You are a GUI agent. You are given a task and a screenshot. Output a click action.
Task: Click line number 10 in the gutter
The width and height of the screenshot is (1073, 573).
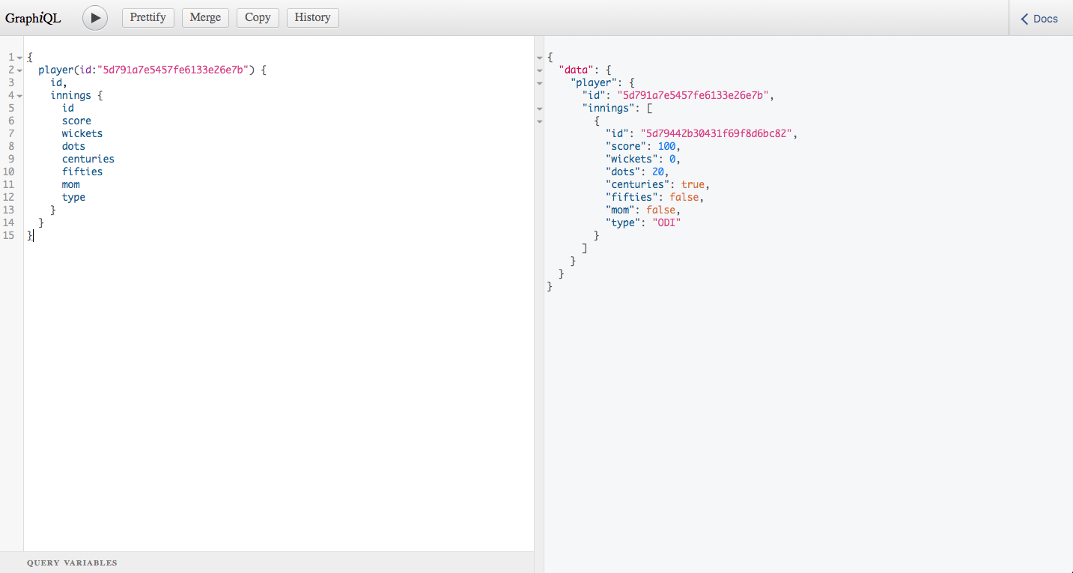9,172
